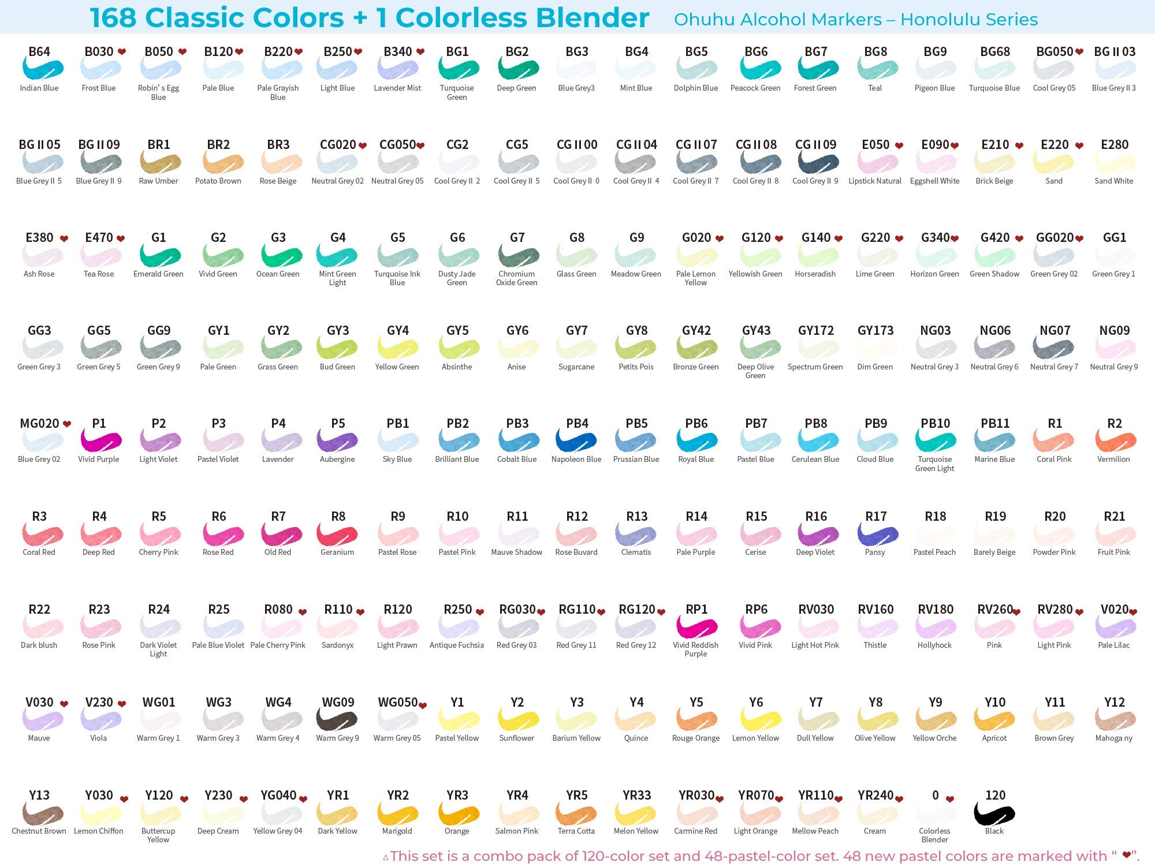
Task: Click the Vivid Purple P1 swatch
Action: (x=101, y=441)
